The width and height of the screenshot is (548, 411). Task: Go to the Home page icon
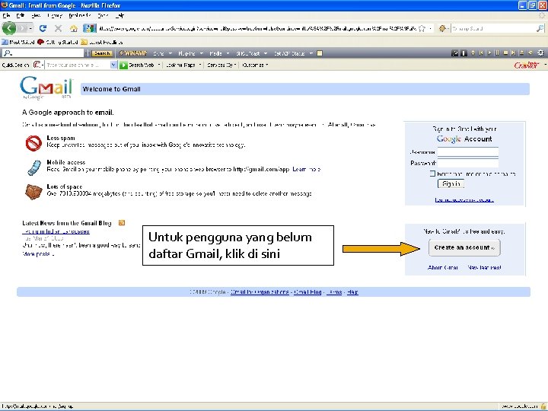(73, 28)
